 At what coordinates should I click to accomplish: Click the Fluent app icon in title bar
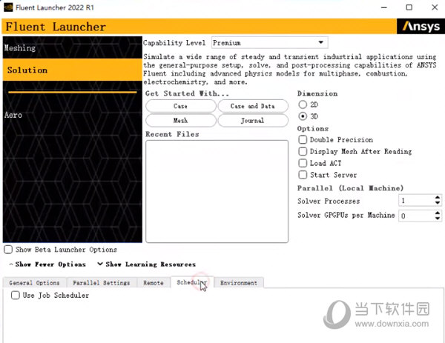(x=8, y=7)
